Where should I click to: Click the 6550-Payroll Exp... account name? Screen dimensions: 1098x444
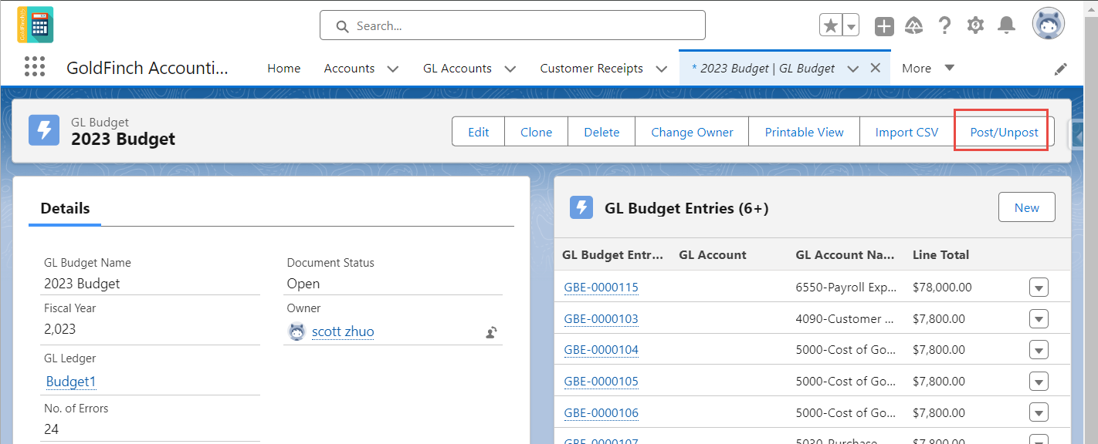coord(846,288)
